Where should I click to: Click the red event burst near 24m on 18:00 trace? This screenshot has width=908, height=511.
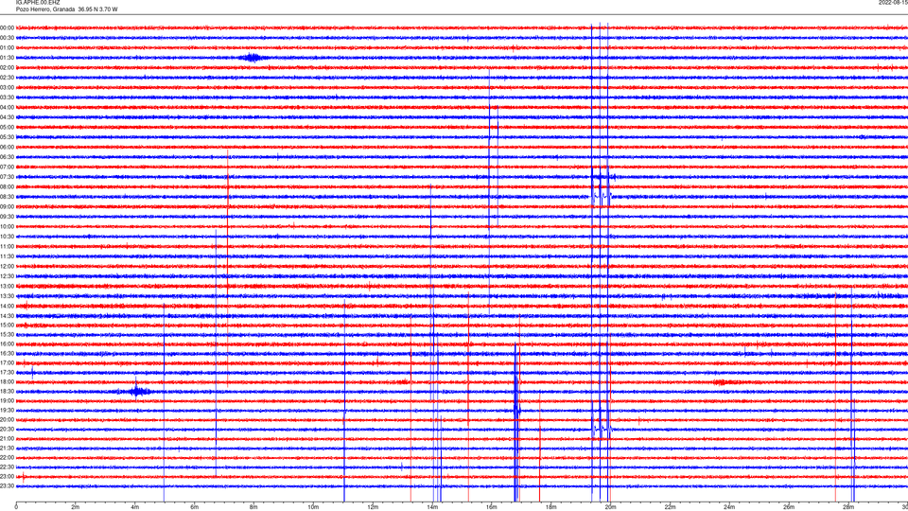click(x=722, y=382)
